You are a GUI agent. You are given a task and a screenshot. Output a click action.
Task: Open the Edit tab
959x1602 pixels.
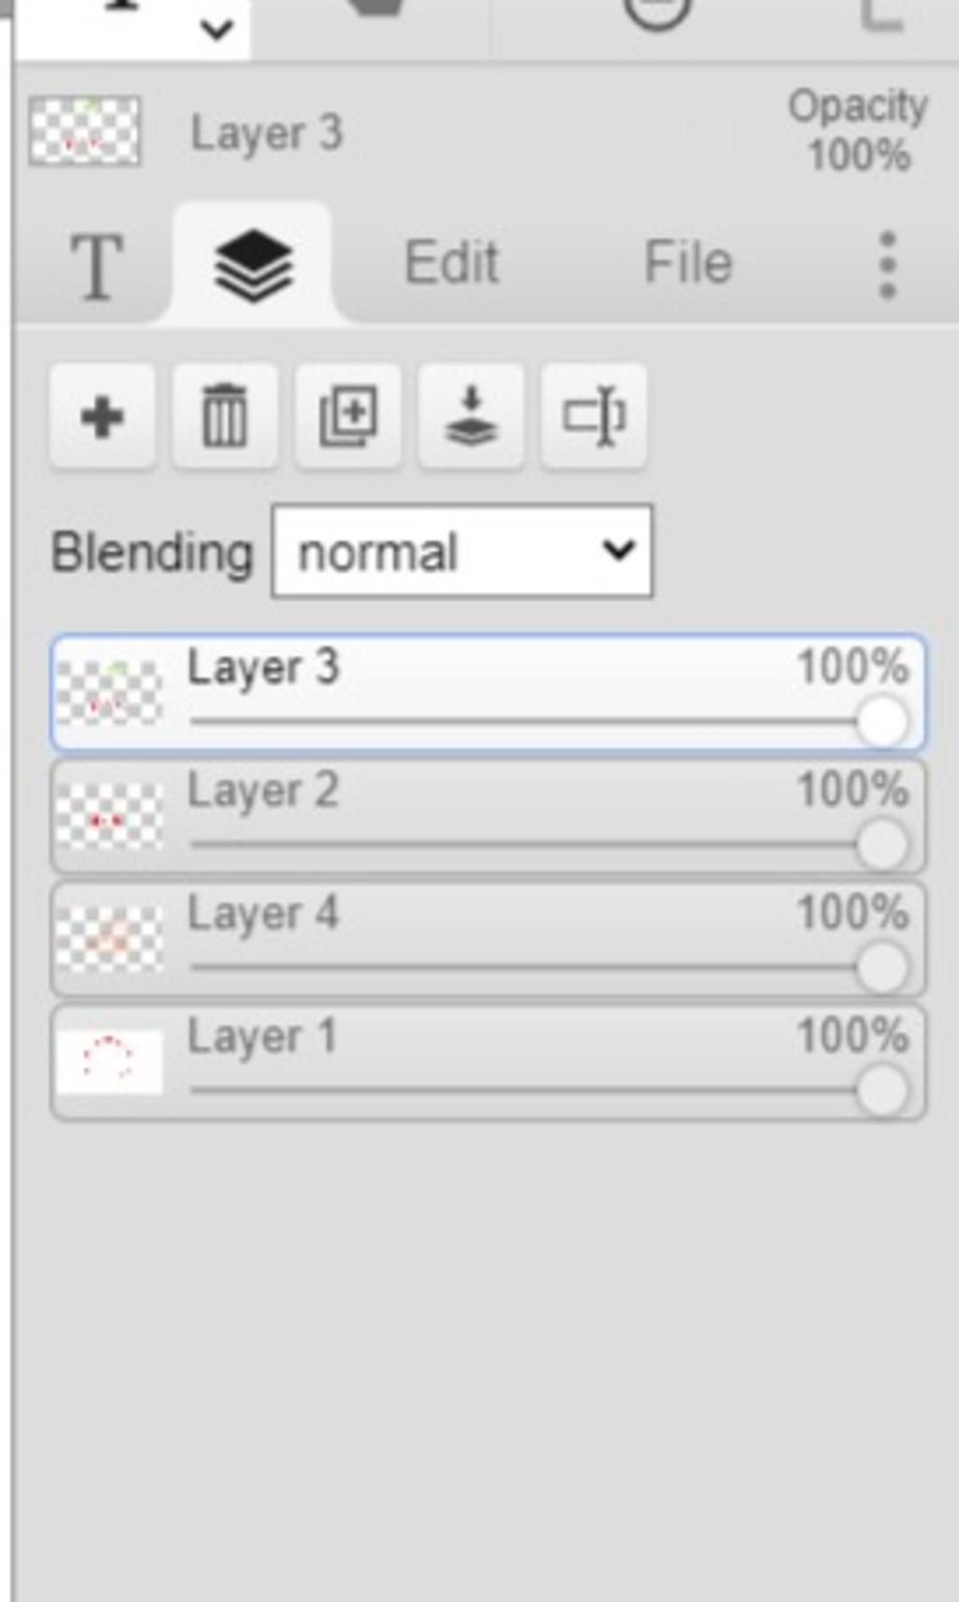coord(451,262)
